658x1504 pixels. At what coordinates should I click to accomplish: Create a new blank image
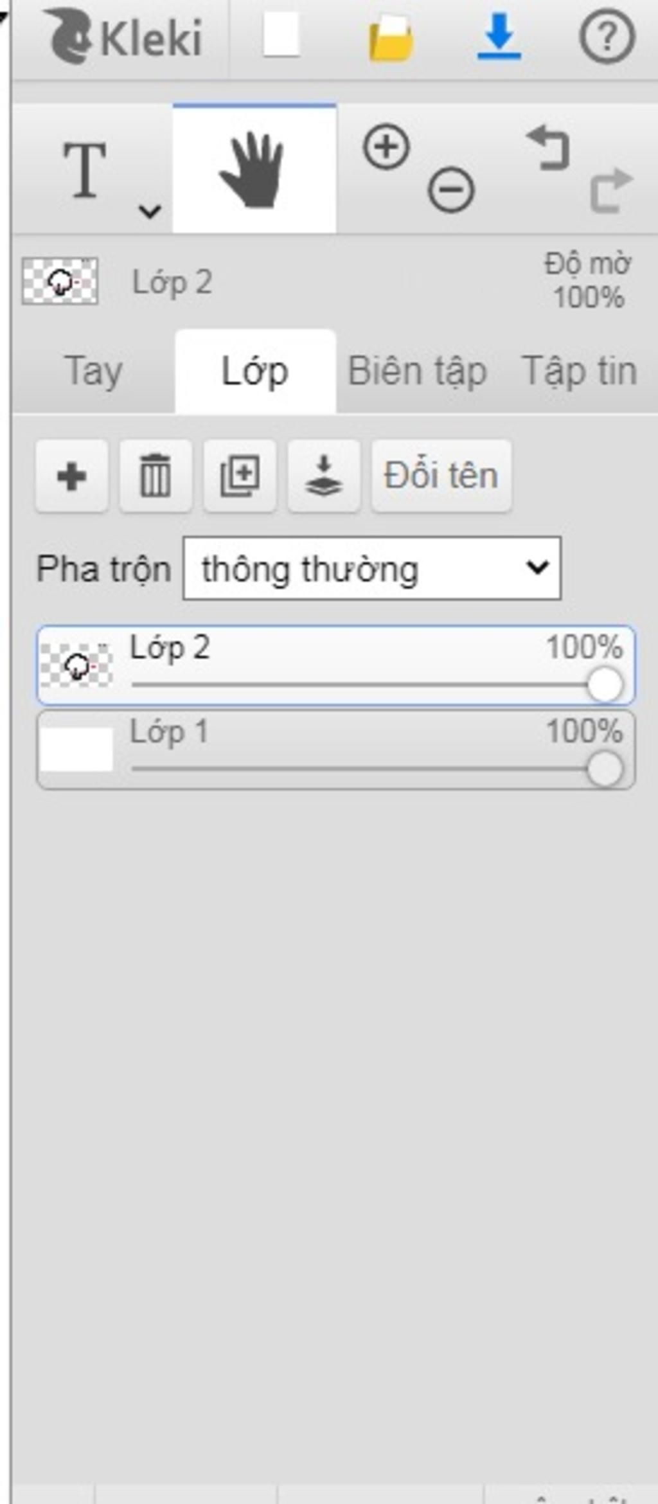pyautogui.click(x=281, y=35)
